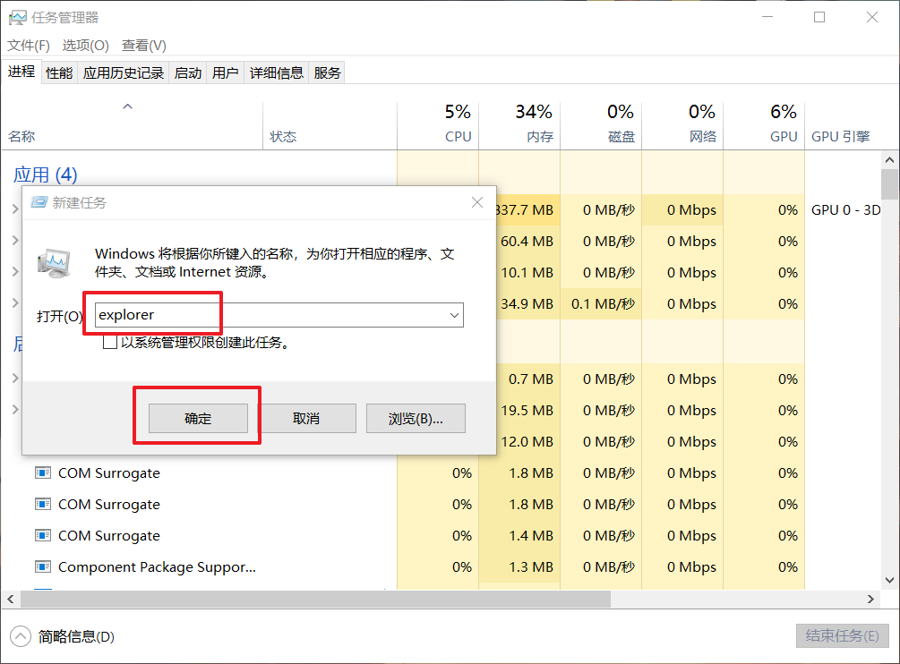Open the 打开 combo box dropdown arrow
This screenshot has width=900, height=664.
pos(454,315)
